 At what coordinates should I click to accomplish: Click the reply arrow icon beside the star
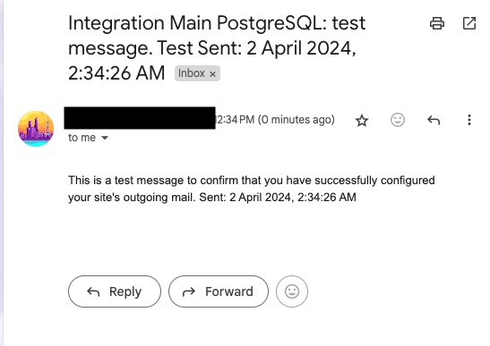[x=434, y=120]
